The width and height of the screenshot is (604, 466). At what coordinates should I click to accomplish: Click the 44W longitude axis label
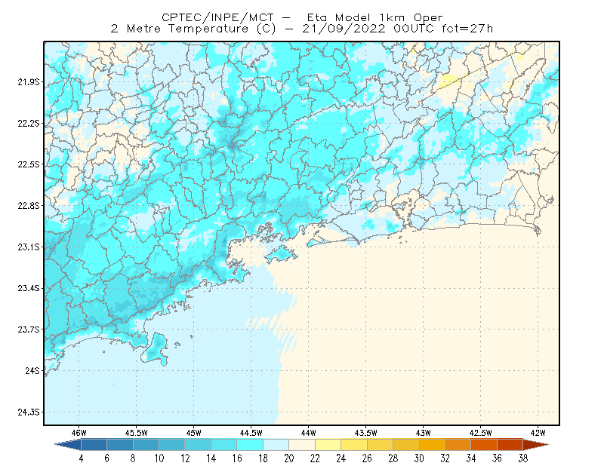pos(308,433)
